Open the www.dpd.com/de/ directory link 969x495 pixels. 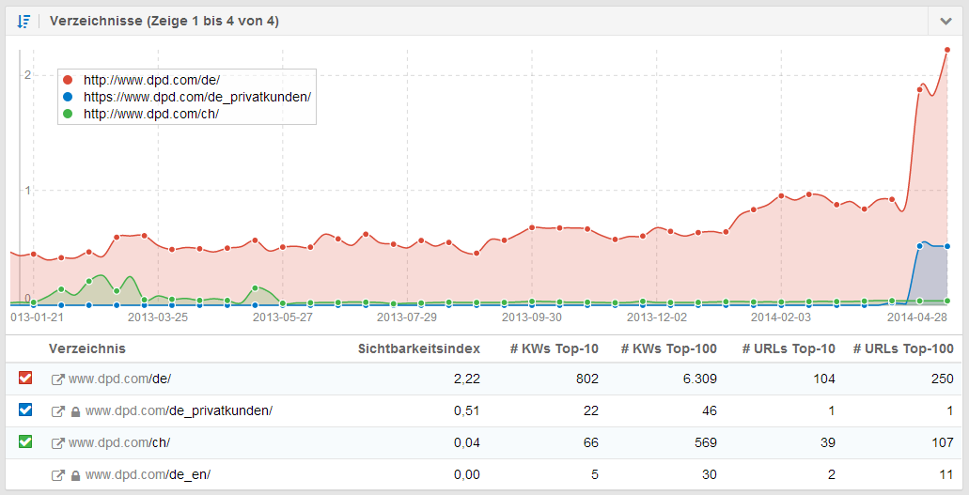119,379
